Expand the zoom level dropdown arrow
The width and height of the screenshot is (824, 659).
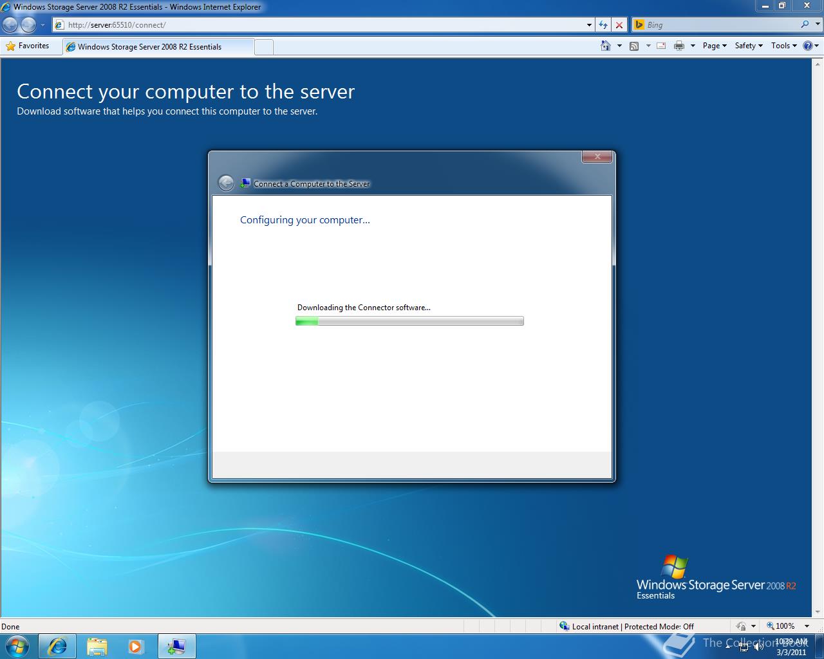(x=807, y=626)
